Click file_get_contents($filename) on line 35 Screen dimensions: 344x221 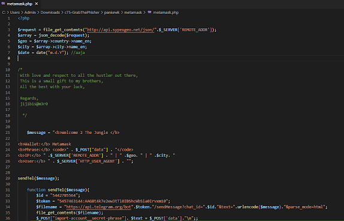(70, 213)
